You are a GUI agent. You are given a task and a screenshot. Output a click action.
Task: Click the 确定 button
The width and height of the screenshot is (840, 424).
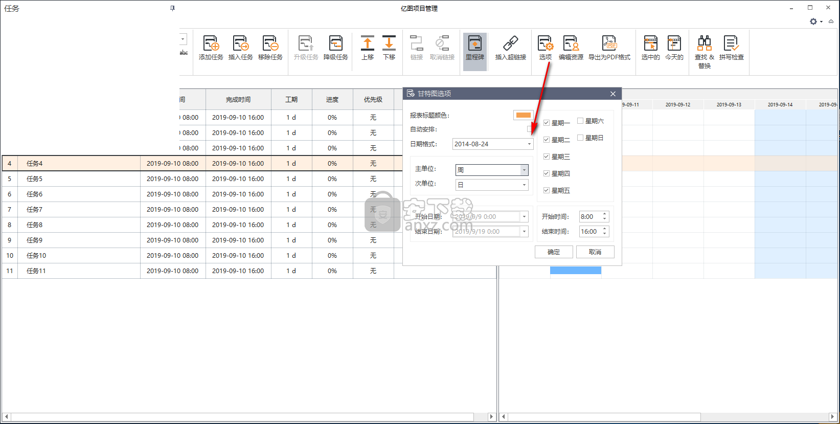554,252
